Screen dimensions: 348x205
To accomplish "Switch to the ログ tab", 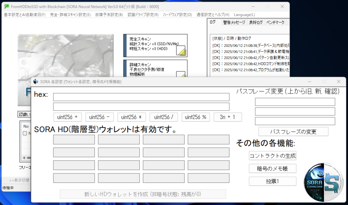I will [213, 22].
